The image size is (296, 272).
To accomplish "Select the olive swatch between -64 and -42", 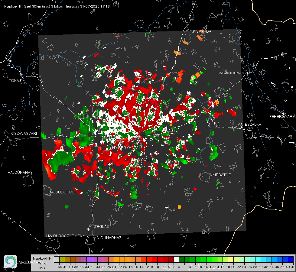I will click(62, 260).
